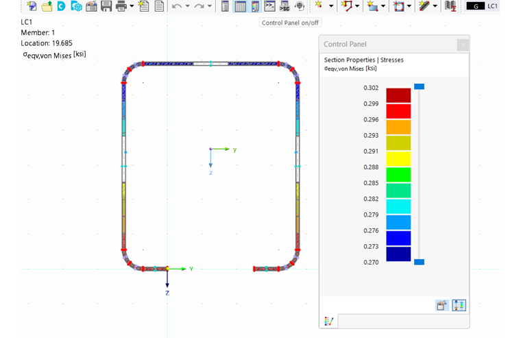The image size is (521, 338).
Task: Click the save diskette icon
Action: [x=106, y=6]
